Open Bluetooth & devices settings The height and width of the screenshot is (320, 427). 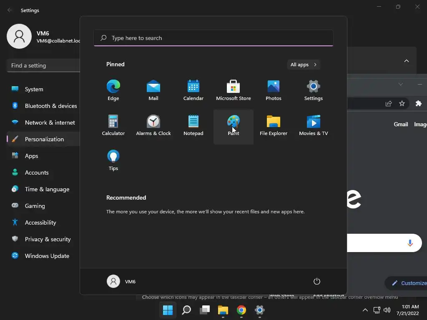click(43, 106)
